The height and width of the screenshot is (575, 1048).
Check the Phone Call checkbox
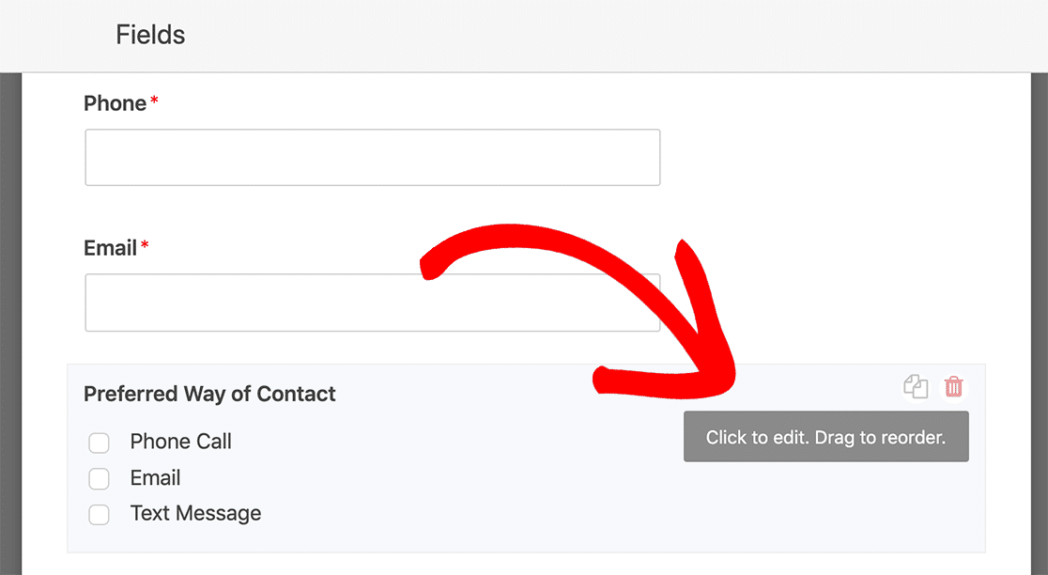[99, 443]
